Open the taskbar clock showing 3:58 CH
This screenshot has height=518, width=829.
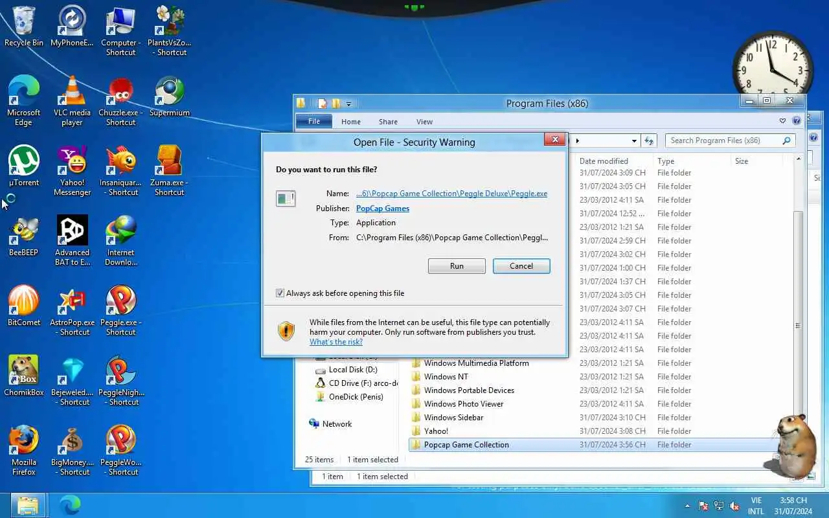click(793, 506)
